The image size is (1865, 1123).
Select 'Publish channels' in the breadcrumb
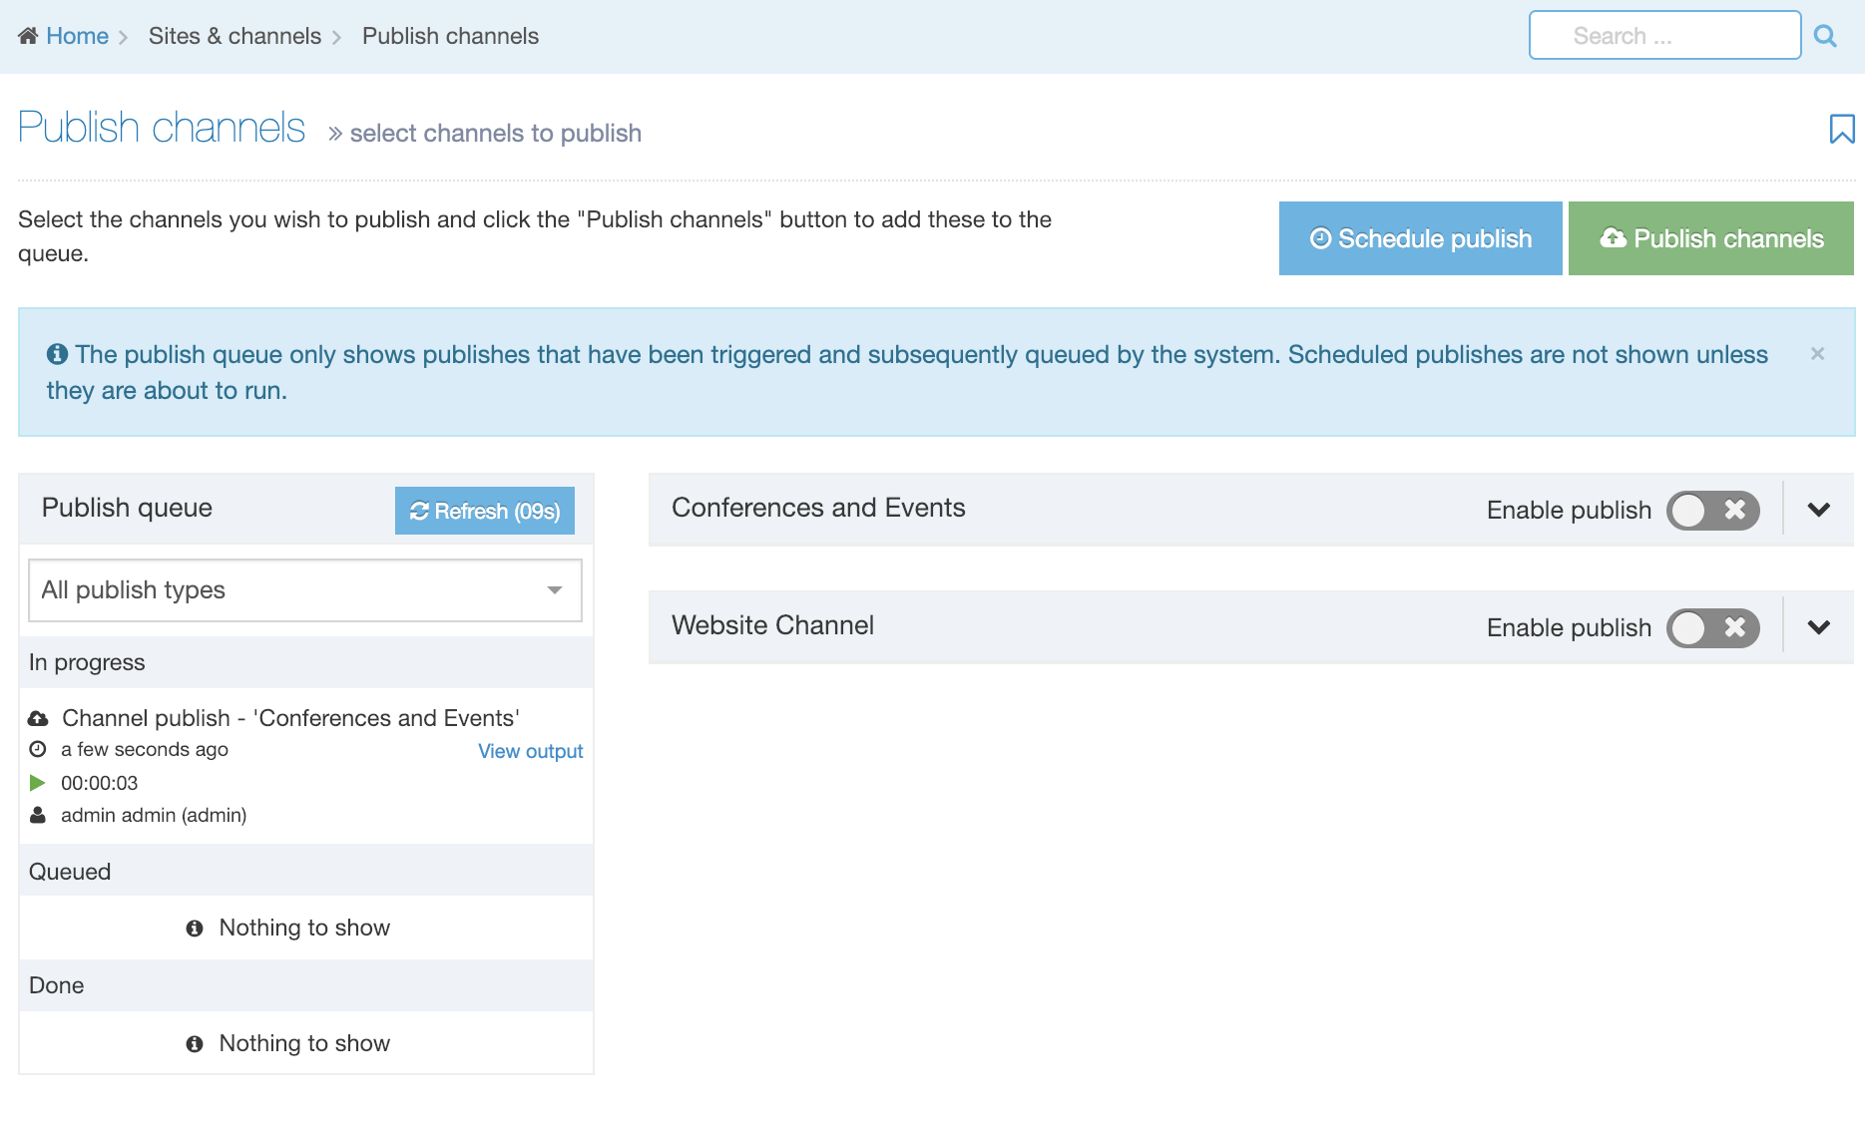coord(450,35)
